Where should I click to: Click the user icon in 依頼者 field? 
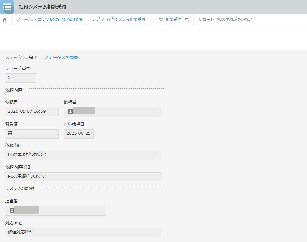pos(70,112)
